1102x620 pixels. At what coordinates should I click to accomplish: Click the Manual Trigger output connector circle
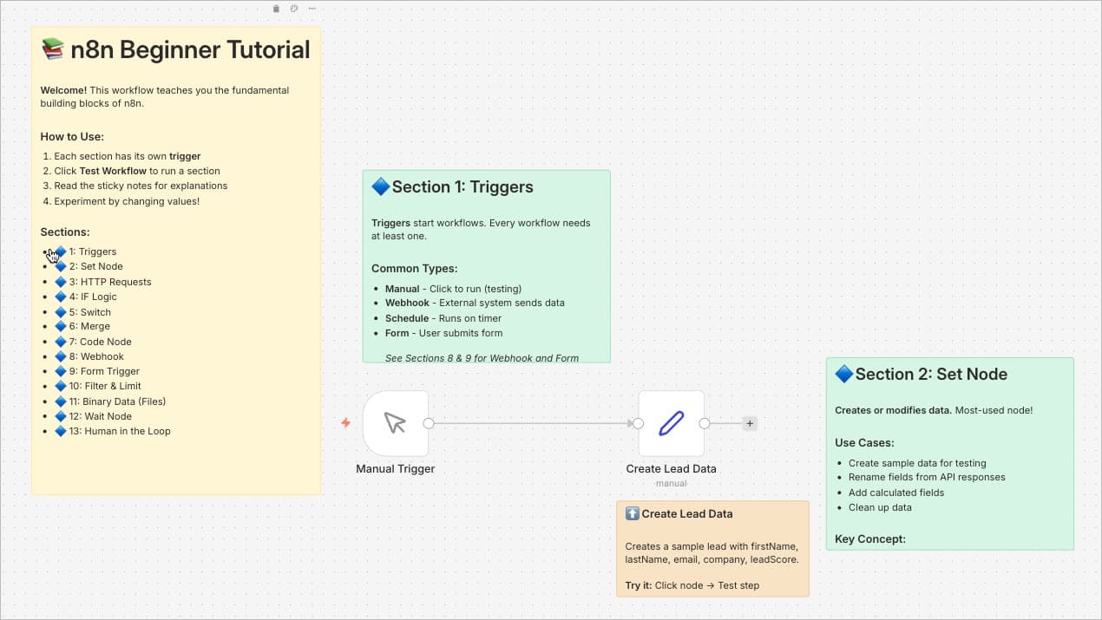tap(428, 424)
